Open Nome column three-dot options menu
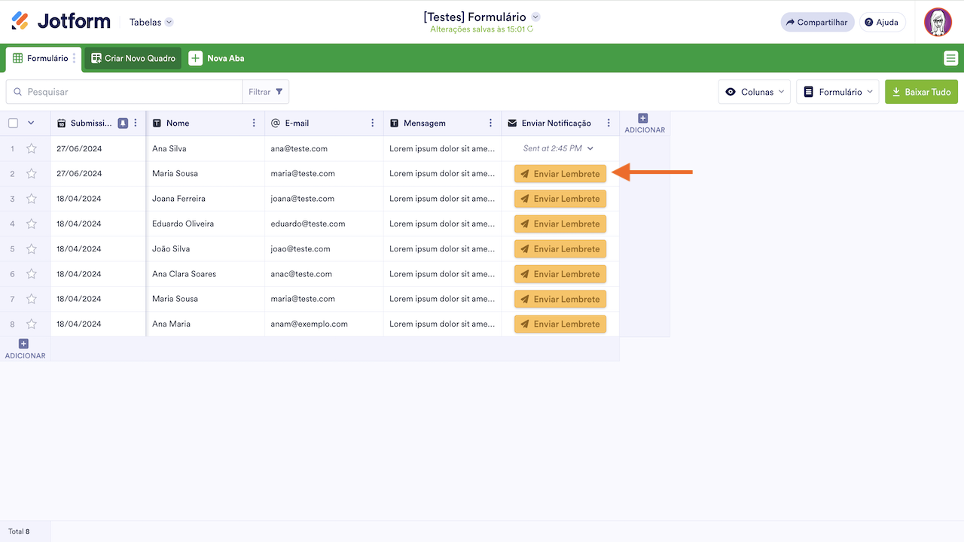 (254, 123)
